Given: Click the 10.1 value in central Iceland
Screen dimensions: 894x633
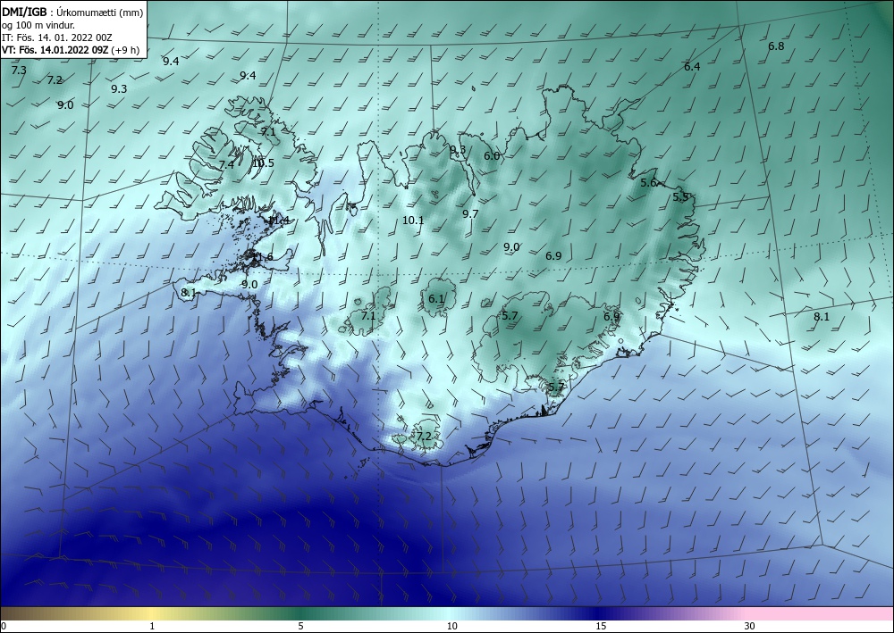Looking at the screenshot, I should coord(413,221).
